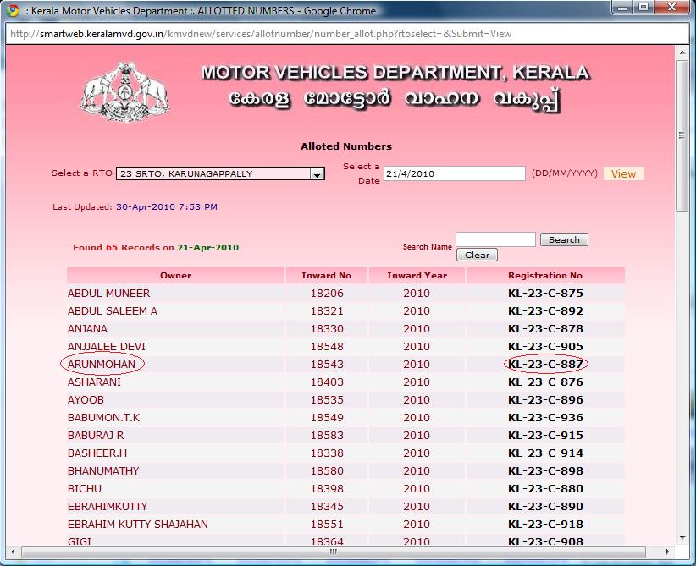The width and height of the screenshot is (696, 566).
Task: Click the Found 65 Records text
Action: point(156,248)
